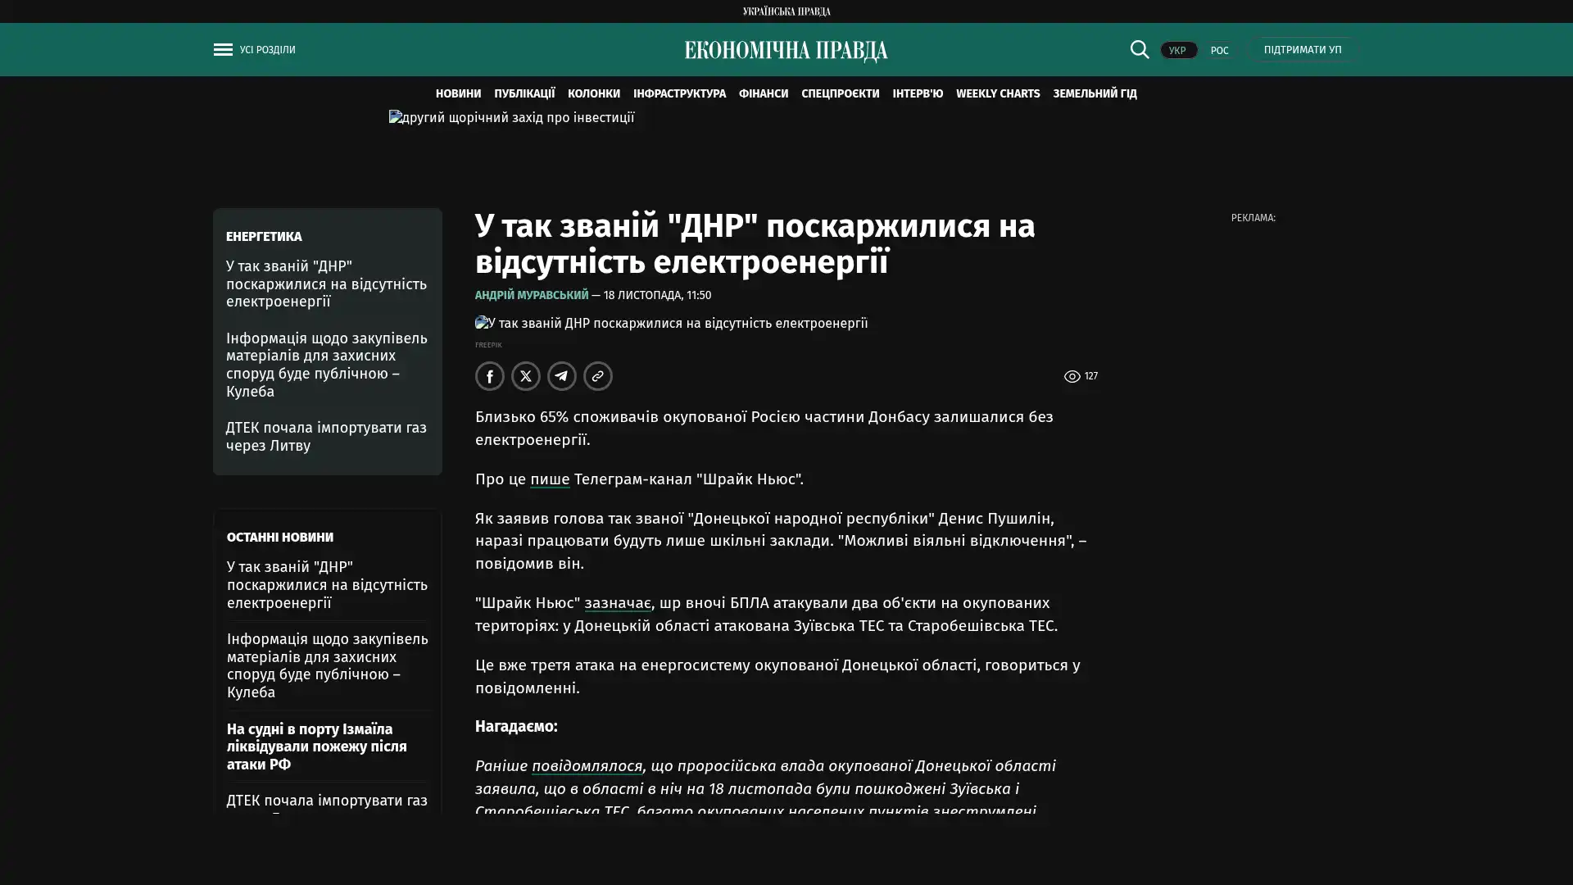The image size is (1573, 885).
Task: Share article via Telegram icon
Action: click(x=562, y=376)
